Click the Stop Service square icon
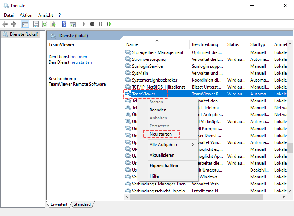This screenshot has height=216, width=294. click(92, 24)
